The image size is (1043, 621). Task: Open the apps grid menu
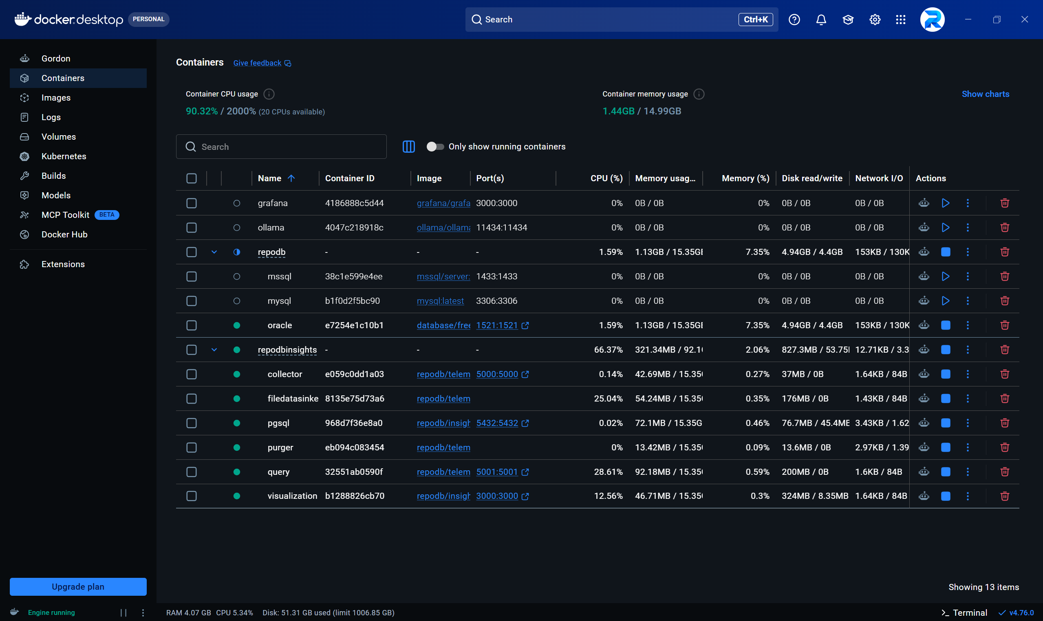click(900, 19)
